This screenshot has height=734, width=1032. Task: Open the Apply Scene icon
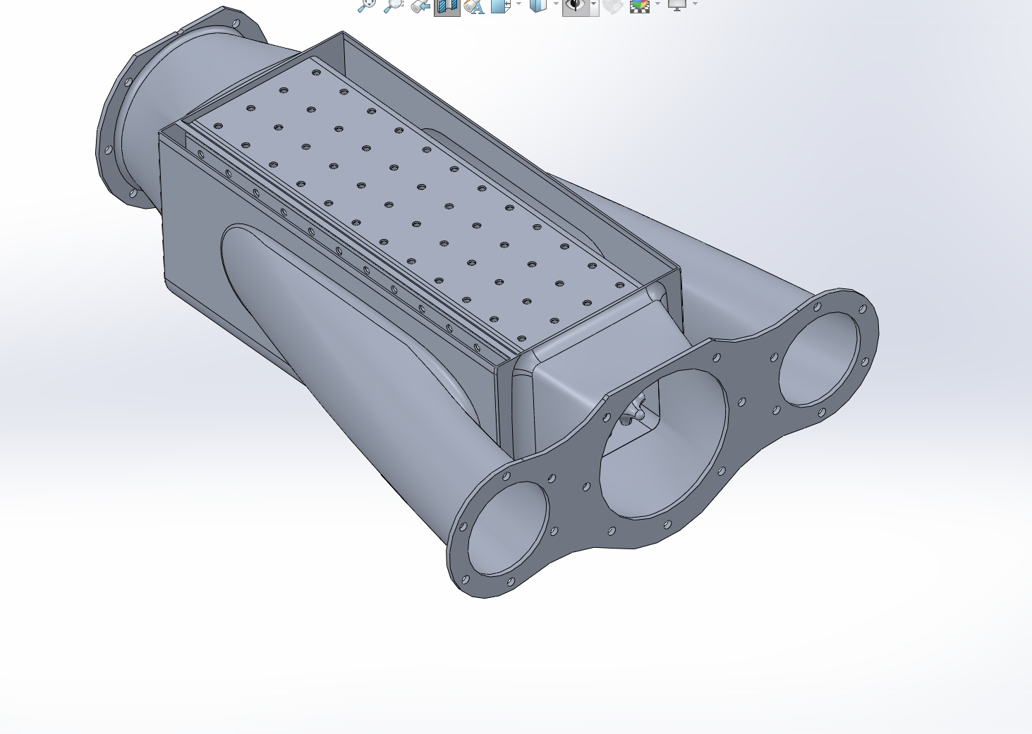[x=640, y=6]
